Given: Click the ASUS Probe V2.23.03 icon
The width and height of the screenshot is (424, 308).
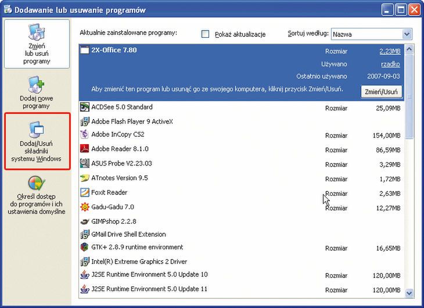Looking at the screenshot, I should (x=85, y=163).
